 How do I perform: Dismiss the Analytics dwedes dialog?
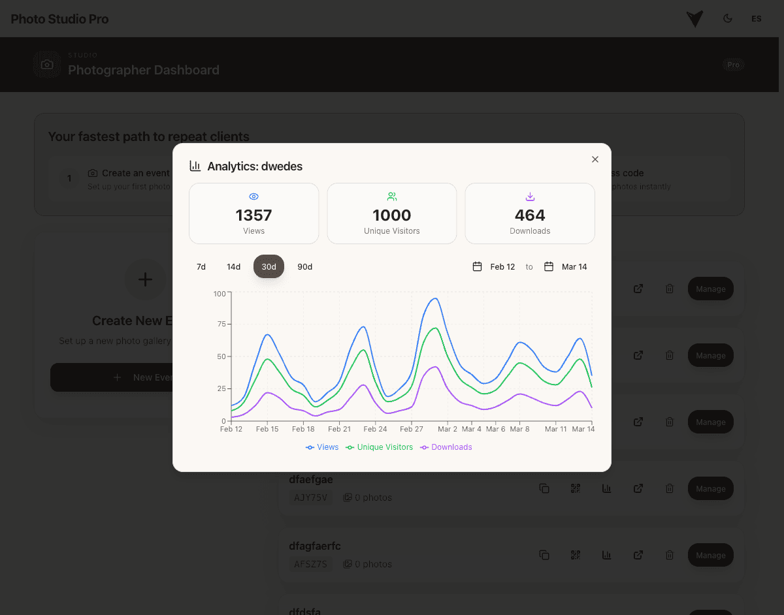coord(595,159)
